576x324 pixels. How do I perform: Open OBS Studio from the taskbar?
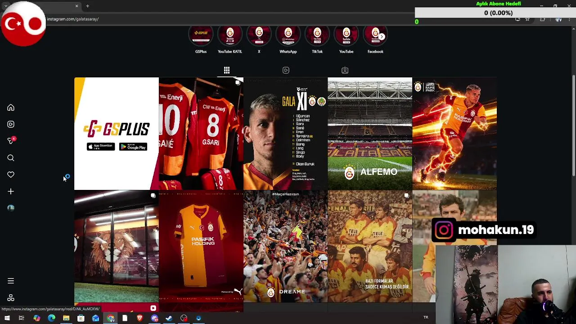click(x=184, y=318)
